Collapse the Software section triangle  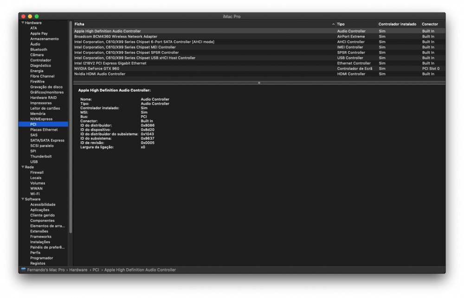click(x=23, y=199)
